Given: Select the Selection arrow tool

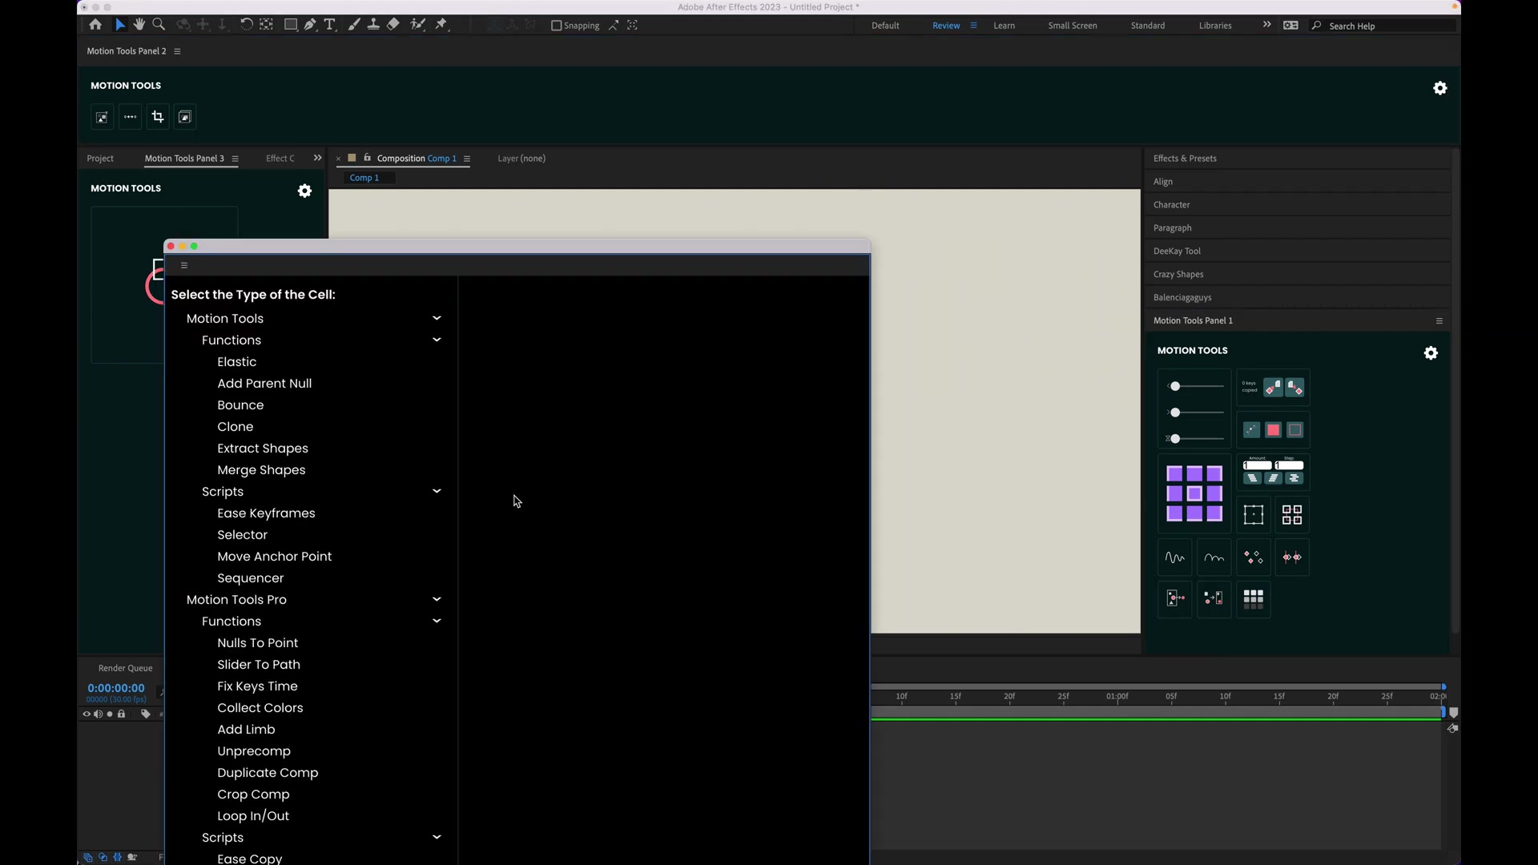Looking at the screenshot, I should click(x=120, y=25).
